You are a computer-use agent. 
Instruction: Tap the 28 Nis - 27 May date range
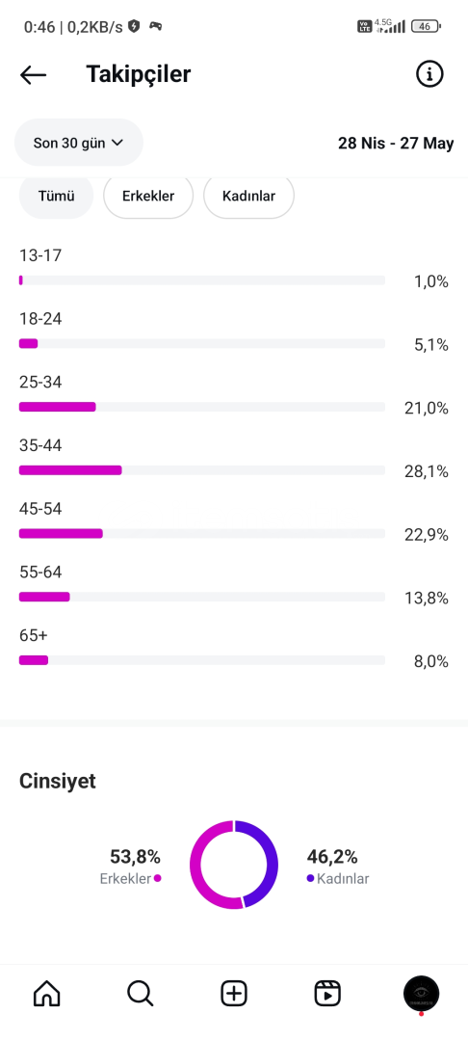tap(396, 144)
